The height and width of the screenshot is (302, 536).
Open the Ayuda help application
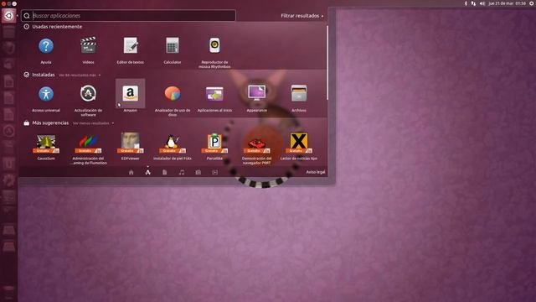[x=46, y=46]
